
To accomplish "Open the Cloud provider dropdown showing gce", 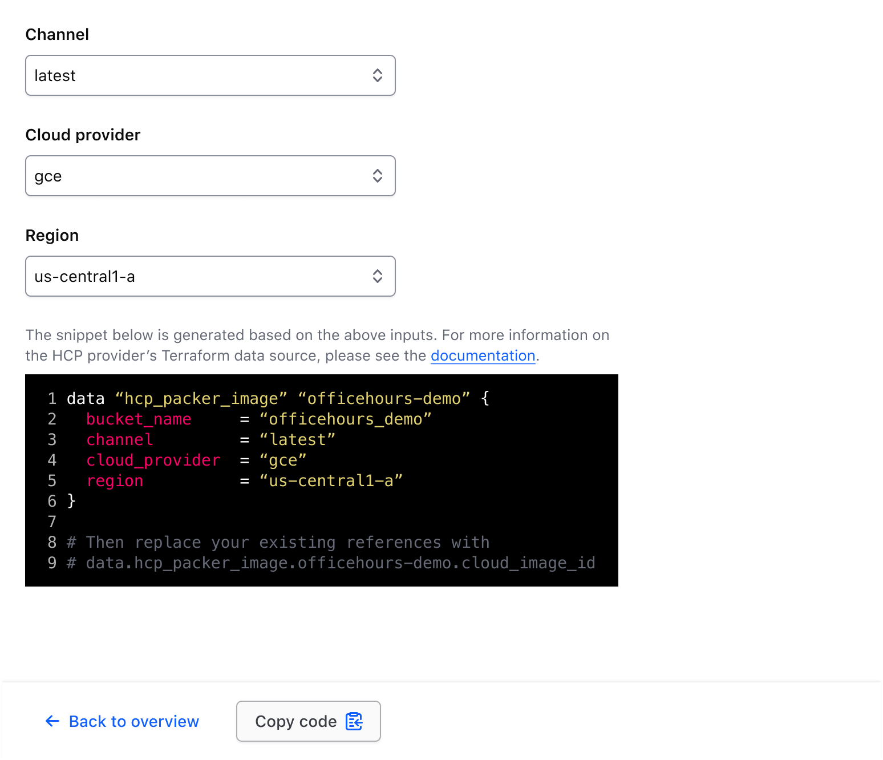I will click(210, 176).
